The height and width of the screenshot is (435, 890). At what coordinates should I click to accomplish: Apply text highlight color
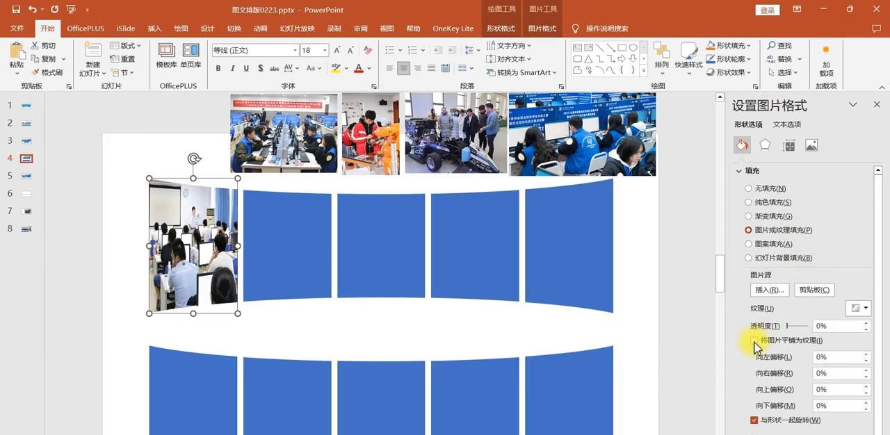336,68
